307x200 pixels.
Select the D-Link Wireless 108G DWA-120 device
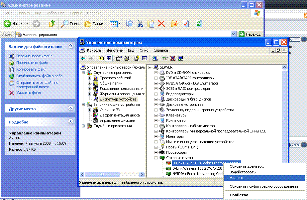197,168
